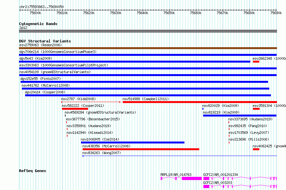Click the nsv819219 (Kim2009) variant label
The width and height of the screenshot is (286, 190).
[x=221, y=112]
